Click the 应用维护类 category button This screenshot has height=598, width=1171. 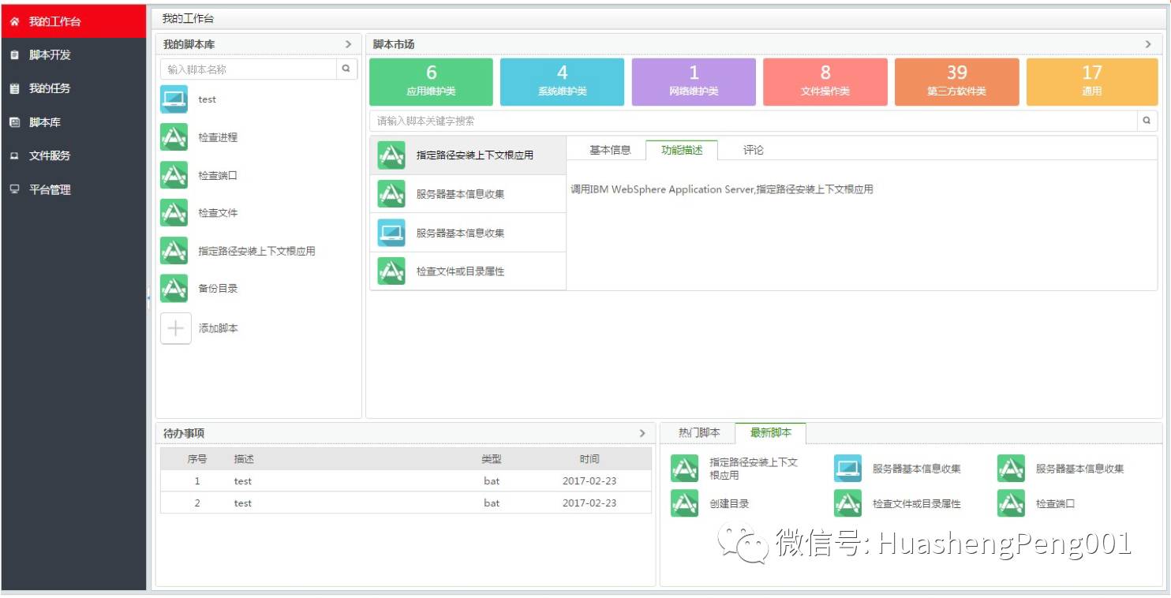(x=430, y=81)
